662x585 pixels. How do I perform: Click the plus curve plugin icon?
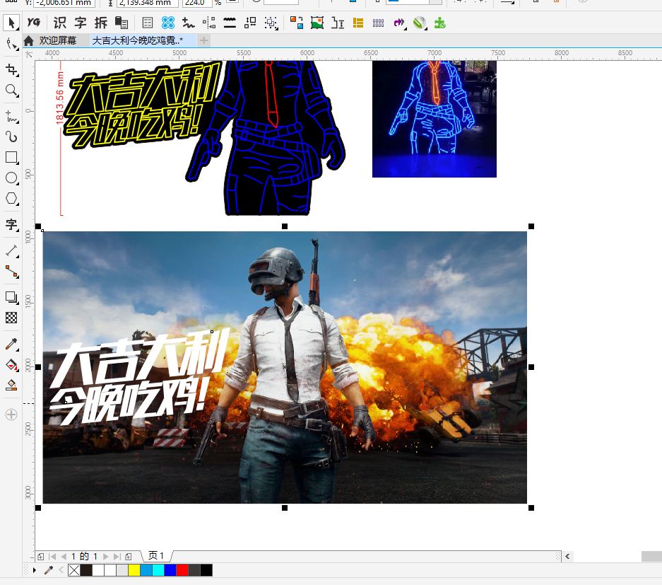[x=189, y=23]
